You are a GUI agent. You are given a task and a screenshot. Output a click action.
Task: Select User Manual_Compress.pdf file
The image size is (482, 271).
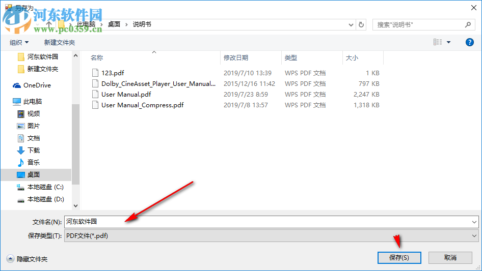coord(142,105)
